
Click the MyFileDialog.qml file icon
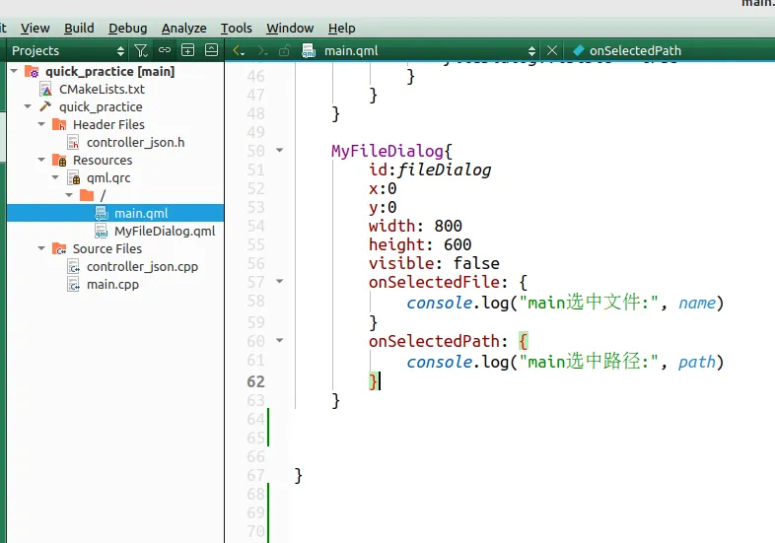tap(102, 232)
